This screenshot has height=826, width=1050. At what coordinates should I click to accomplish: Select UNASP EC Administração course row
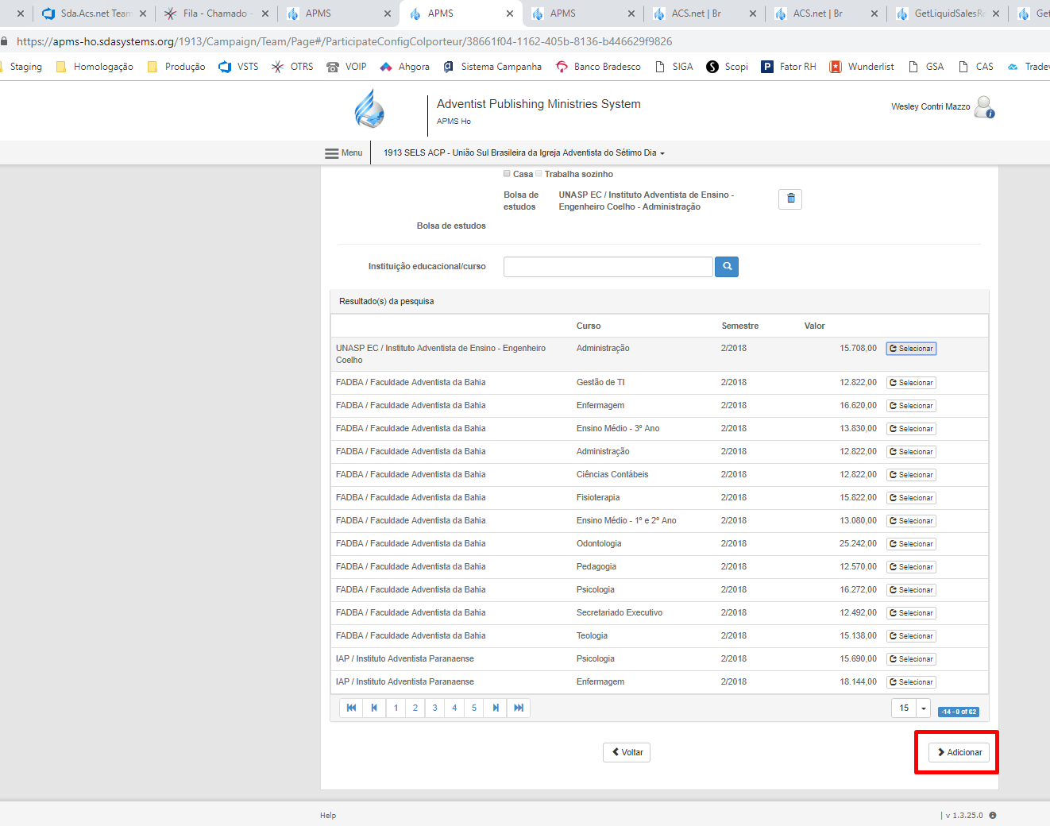click(911, 349)
